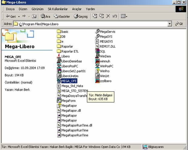This screenshot has height=150, width=188.
Task: Open the Geri history dropdown arrow
Action: click(19, 16)
